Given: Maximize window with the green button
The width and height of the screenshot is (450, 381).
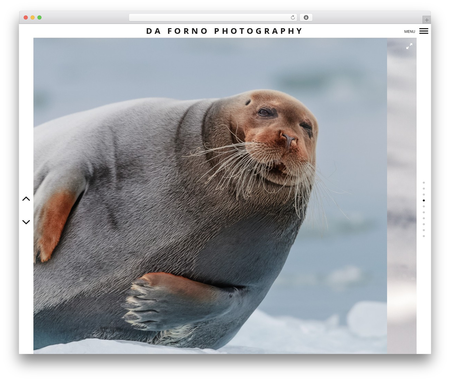Looking at the screenshot, I should click(x=39, y=18).
